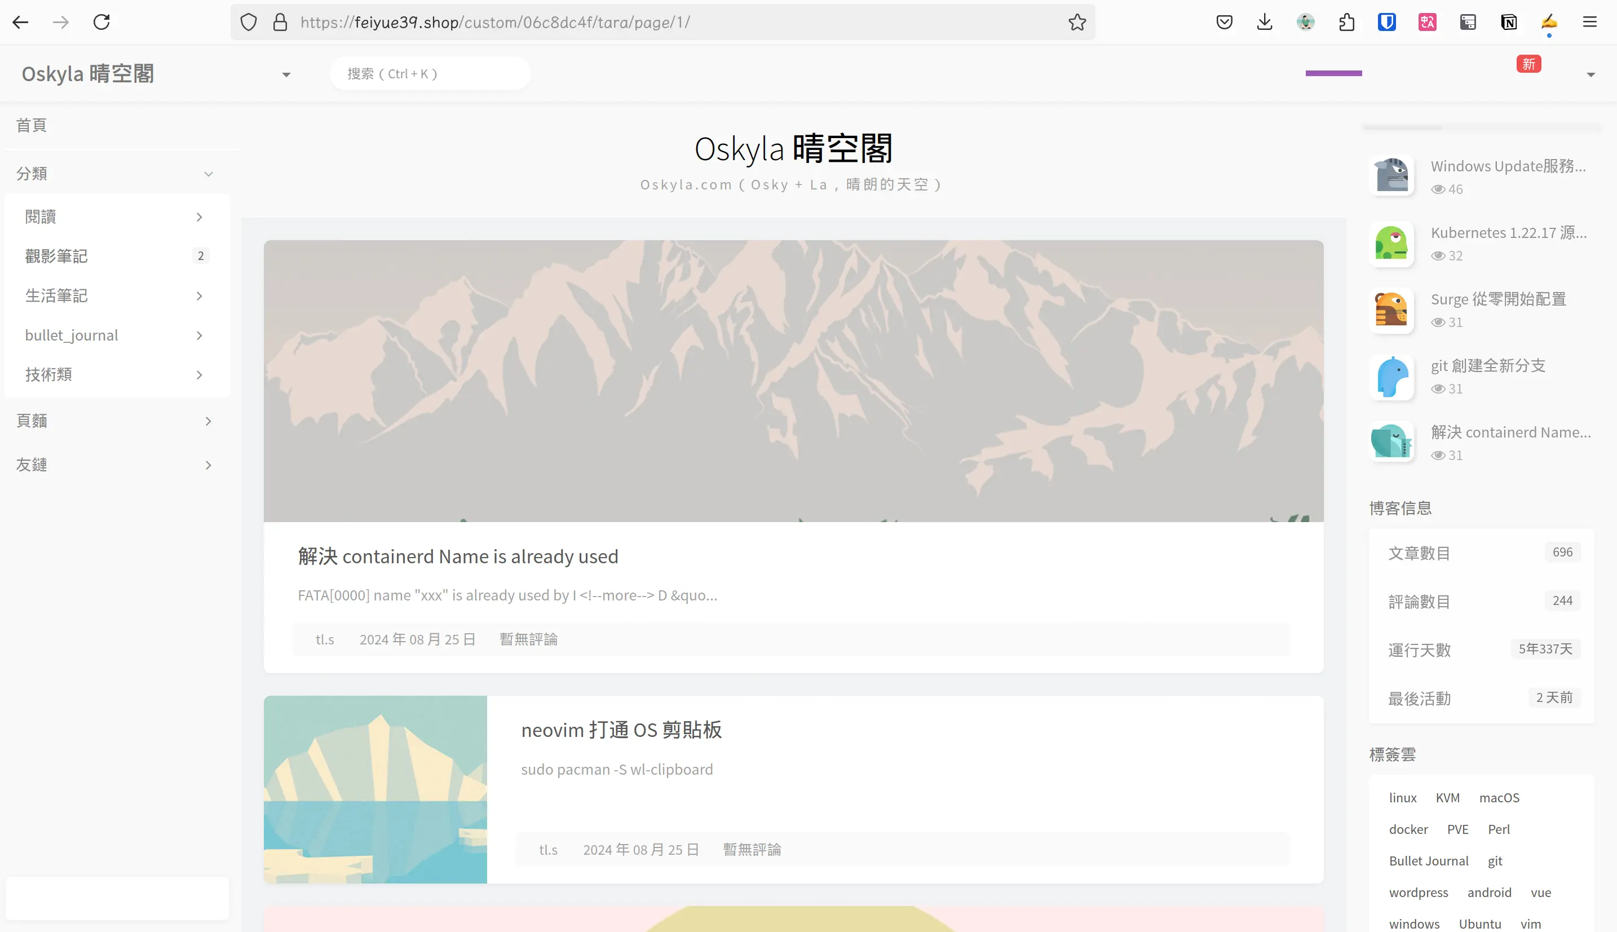Click the extensions puzzle piece icon

1346,23
